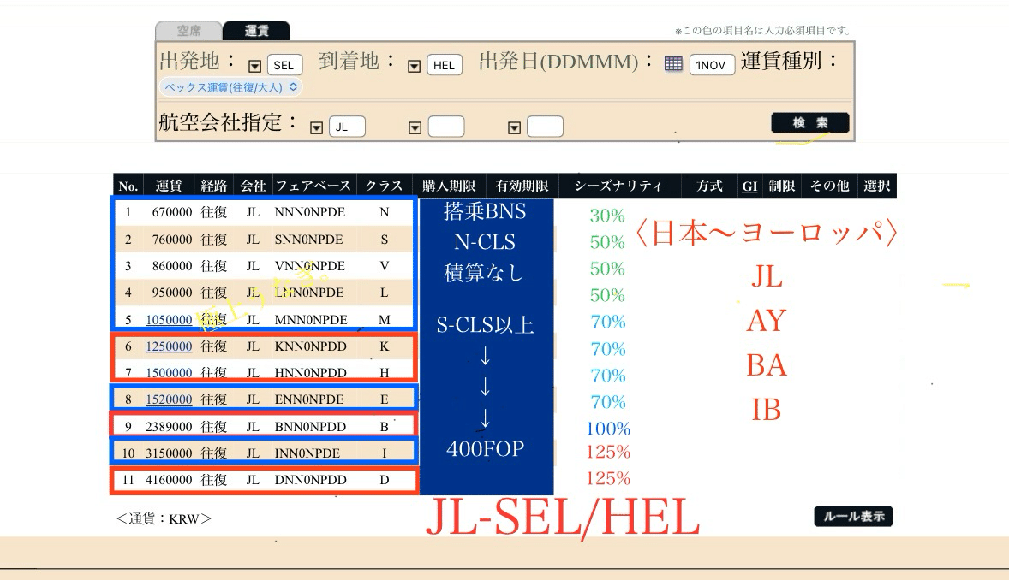1009x580 pixels.
Task: Click the 1NOV departure date field
Action: [711, 65]
